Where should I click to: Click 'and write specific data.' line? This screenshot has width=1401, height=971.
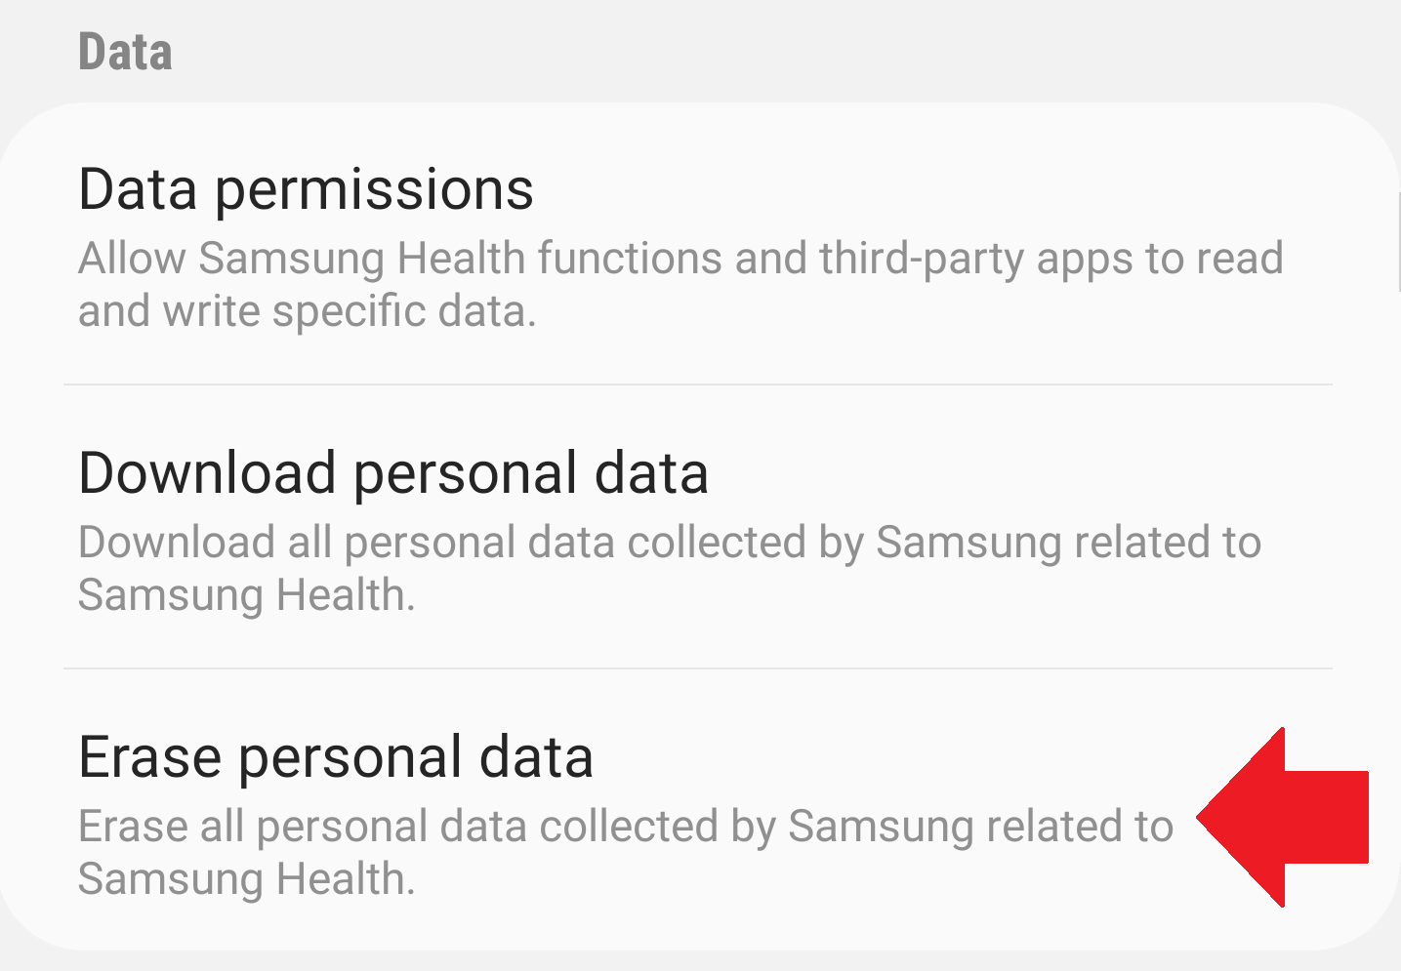click(x=307, y=312)
